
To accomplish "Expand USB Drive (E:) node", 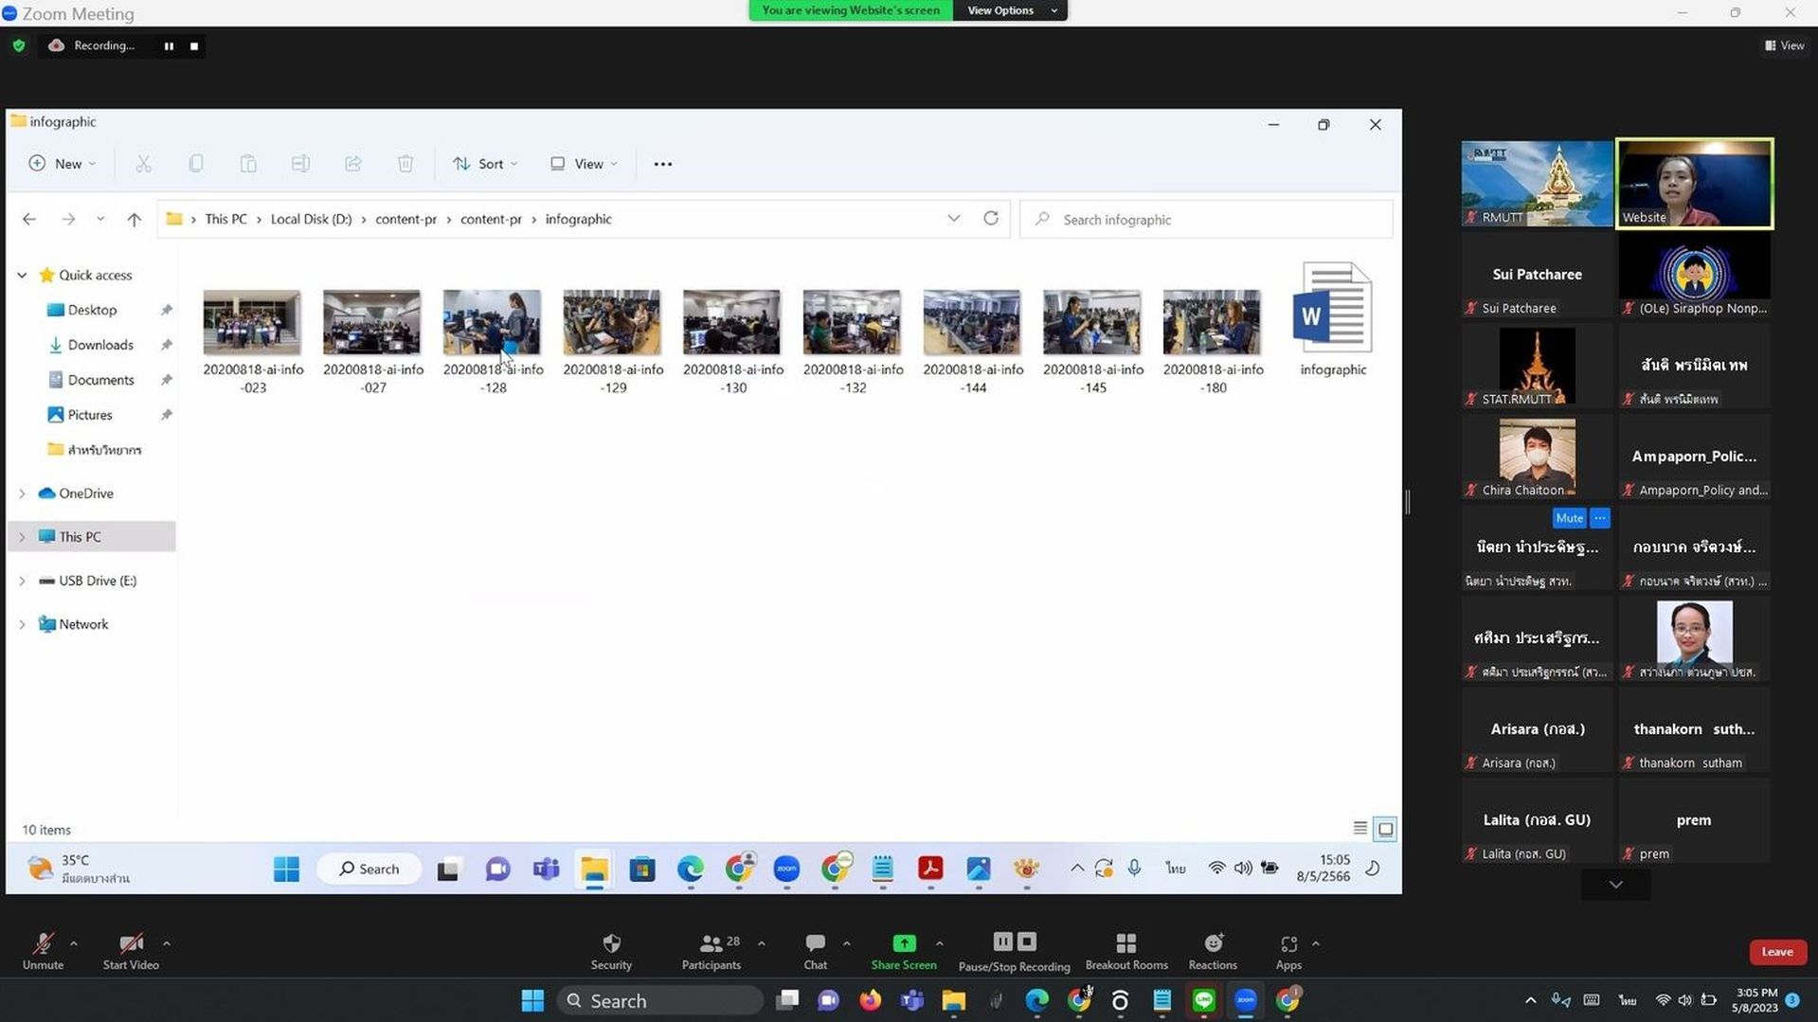I will 22,581.
